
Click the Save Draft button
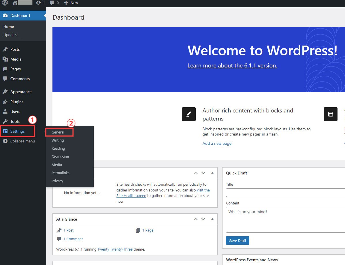(237, 240)
